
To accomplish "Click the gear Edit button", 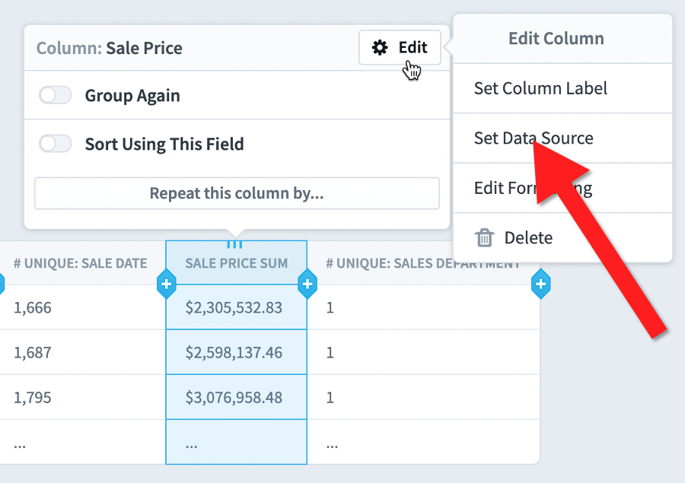I will tap(400, 48).
